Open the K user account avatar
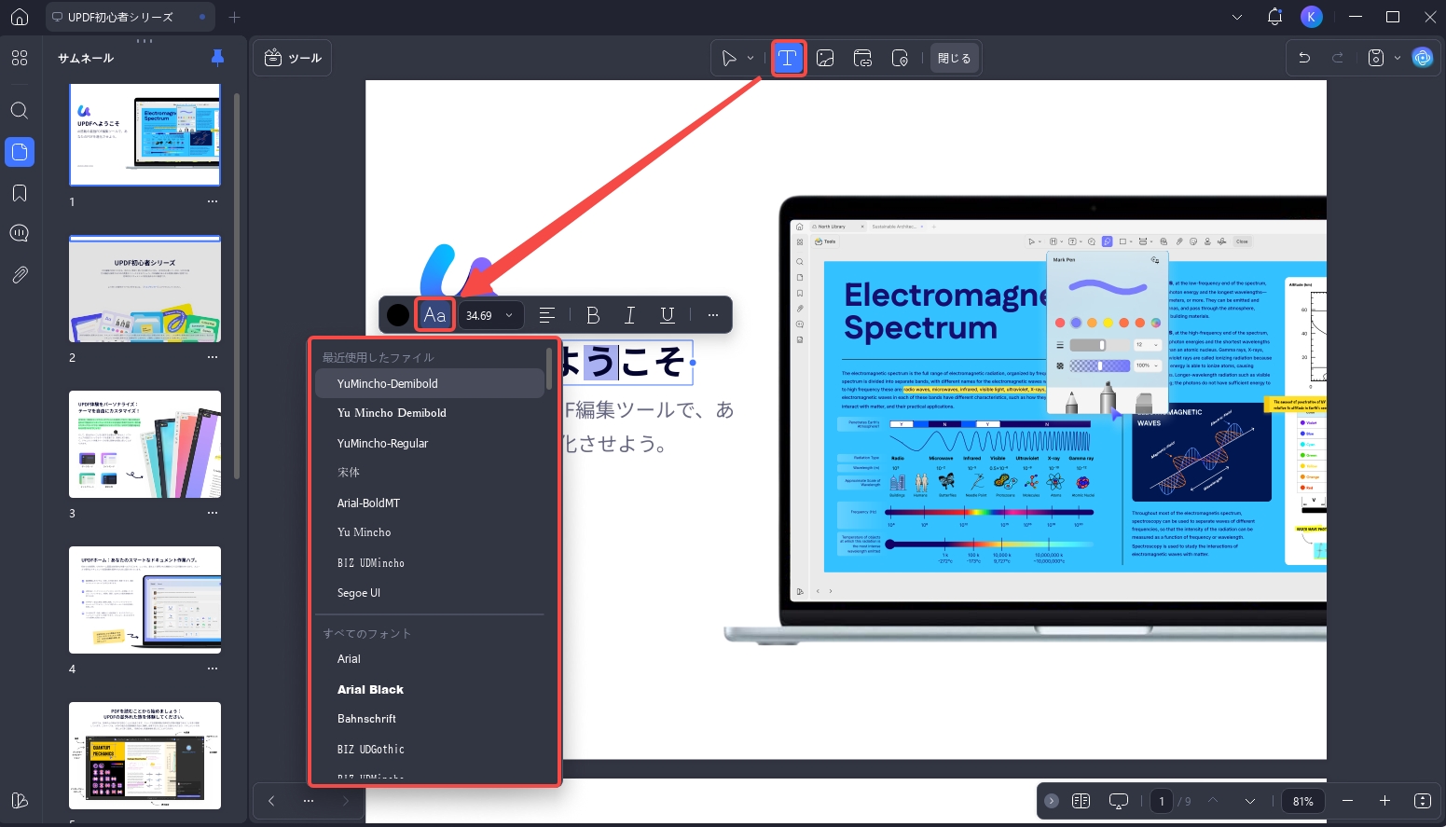Image resolution: width=1446 pixels, height=827 pixels. (1312, 17)
